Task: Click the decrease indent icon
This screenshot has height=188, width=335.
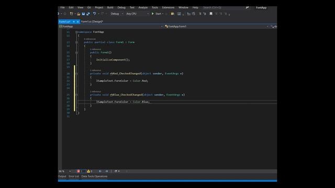Action: (188, 14)
